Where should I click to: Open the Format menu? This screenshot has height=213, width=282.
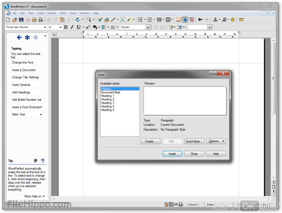point(52,13)
